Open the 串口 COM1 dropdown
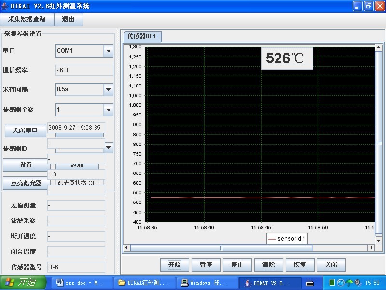386x290 pixels. point(108,51)
